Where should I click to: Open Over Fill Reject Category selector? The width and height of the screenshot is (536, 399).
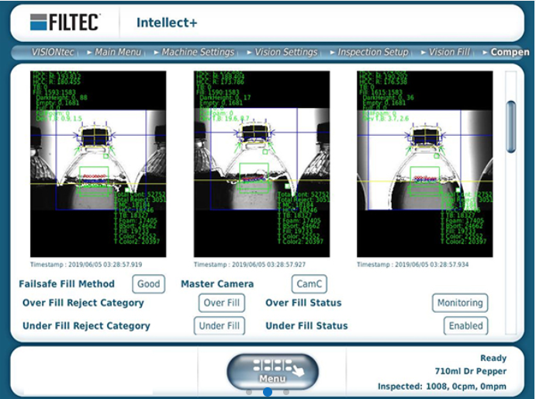pyautogui.click(x=222, y=303)
